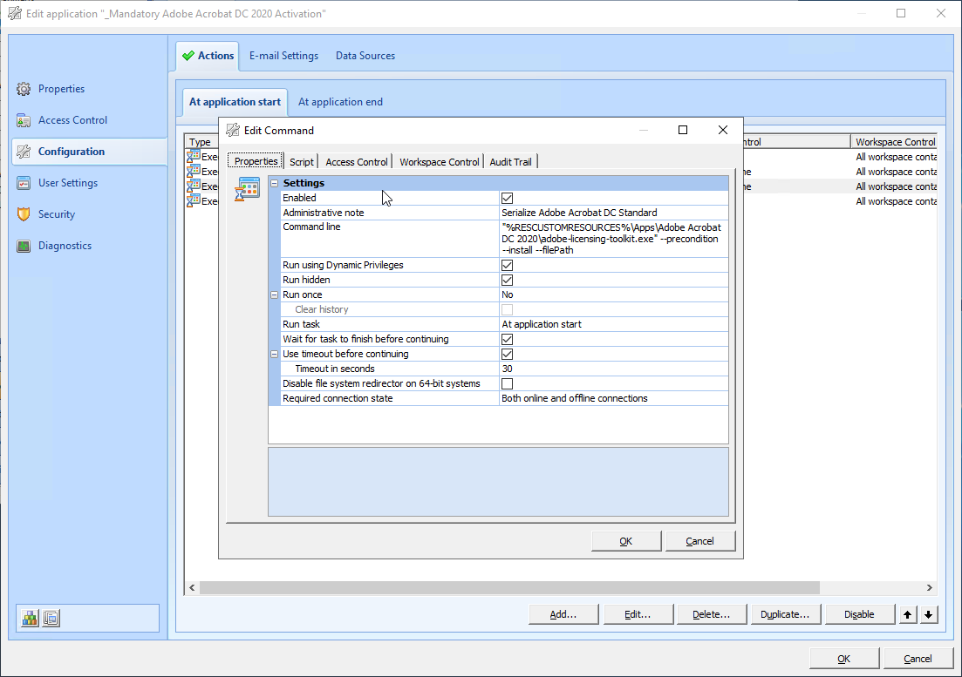Click the Diagnostics monitor icon
The height and width of the screenshot is (677, 962).
(x=24, y=246)
